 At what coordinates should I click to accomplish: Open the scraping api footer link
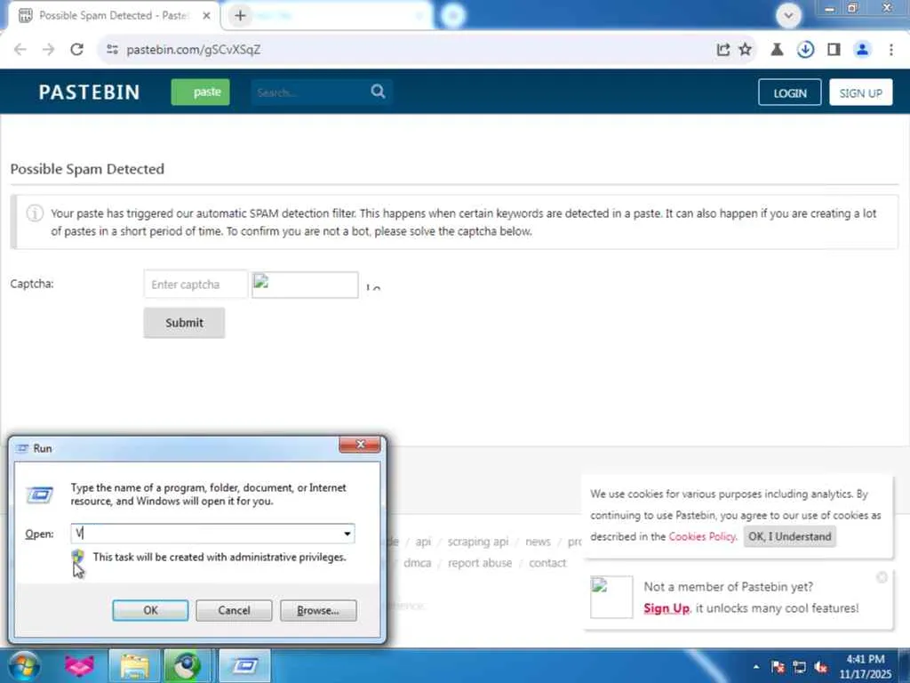pyautogui.click(x=477, y=542)
